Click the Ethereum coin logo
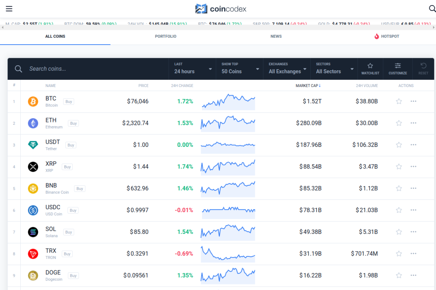436x290 pixels. pos(33,123)
